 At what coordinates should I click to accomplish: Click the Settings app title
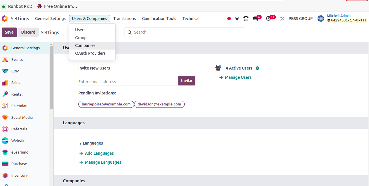[x=20, y=19]
